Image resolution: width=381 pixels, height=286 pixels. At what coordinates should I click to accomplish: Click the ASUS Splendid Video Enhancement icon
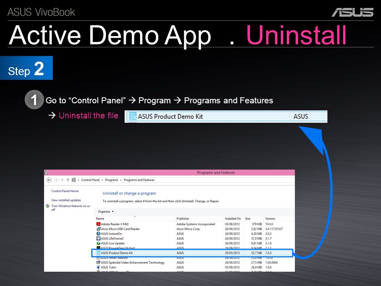click(x=98, y=263)
